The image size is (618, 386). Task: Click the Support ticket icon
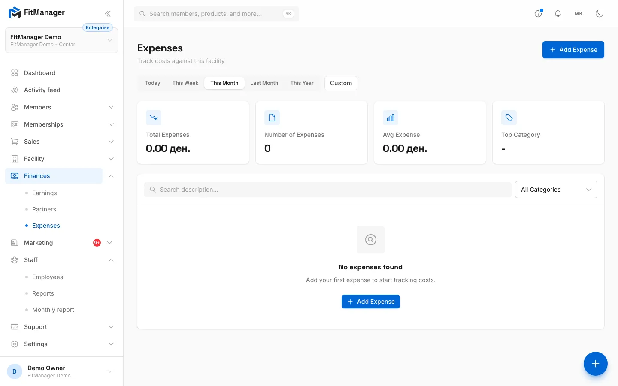[15, 327]
